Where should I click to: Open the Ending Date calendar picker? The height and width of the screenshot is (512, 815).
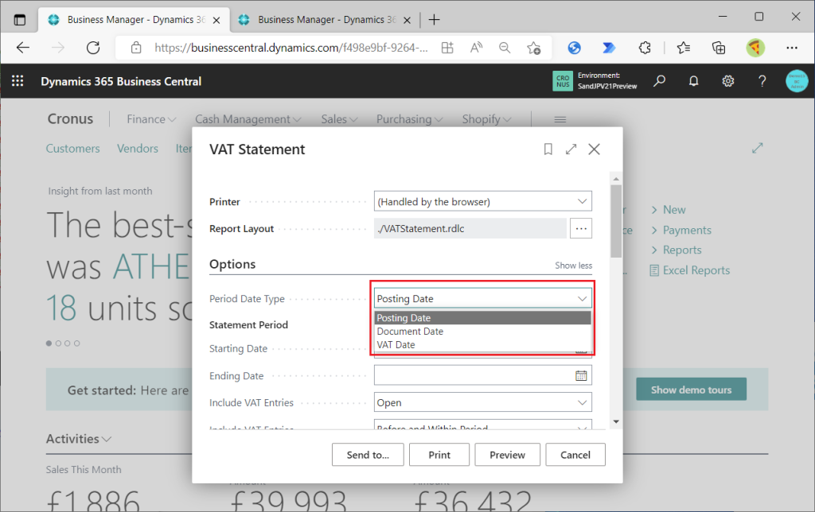581,375
